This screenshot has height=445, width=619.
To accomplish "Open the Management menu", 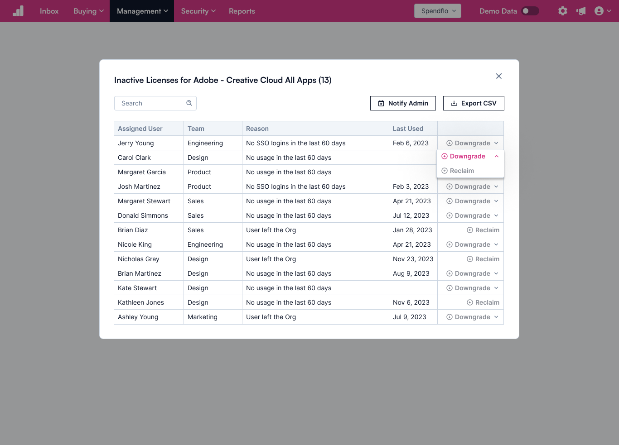I will (x=142, y=11).
